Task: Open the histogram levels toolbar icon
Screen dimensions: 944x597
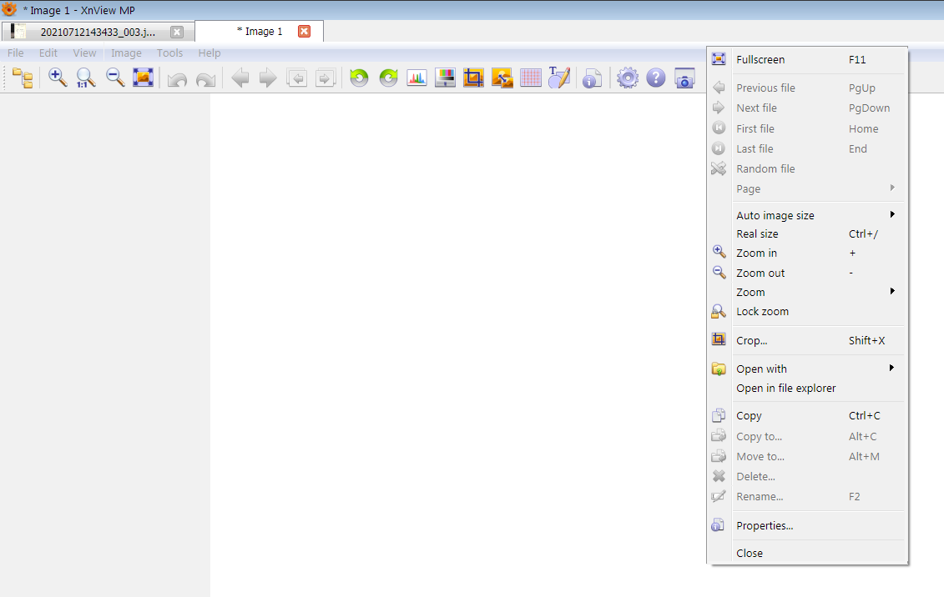Action: 416,78
